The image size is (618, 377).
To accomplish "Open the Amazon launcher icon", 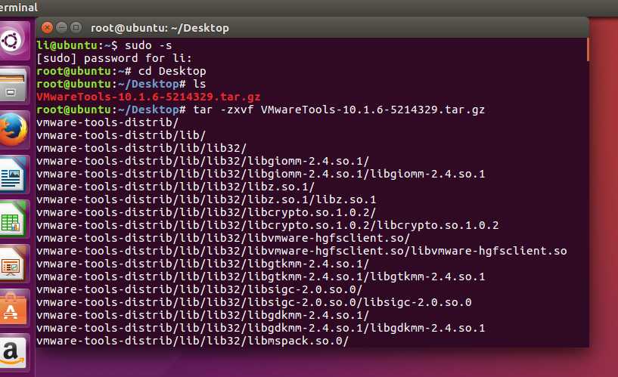I will coord(13,353).
